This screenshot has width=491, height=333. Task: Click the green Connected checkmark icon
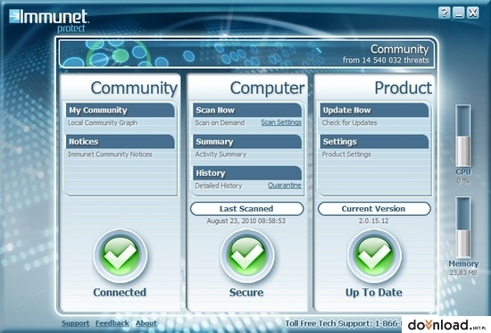point(120,256)
